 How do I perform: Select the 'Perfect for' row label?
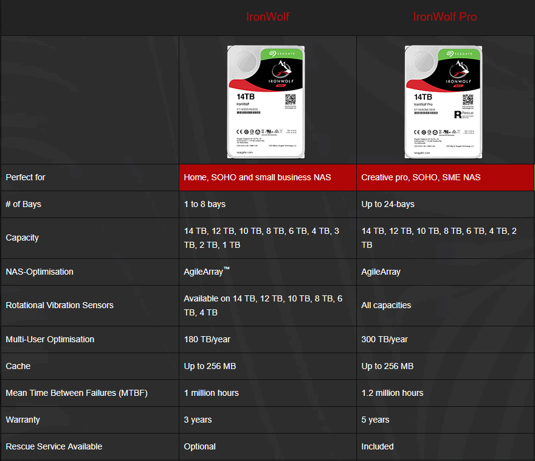(x=26, y=177)
